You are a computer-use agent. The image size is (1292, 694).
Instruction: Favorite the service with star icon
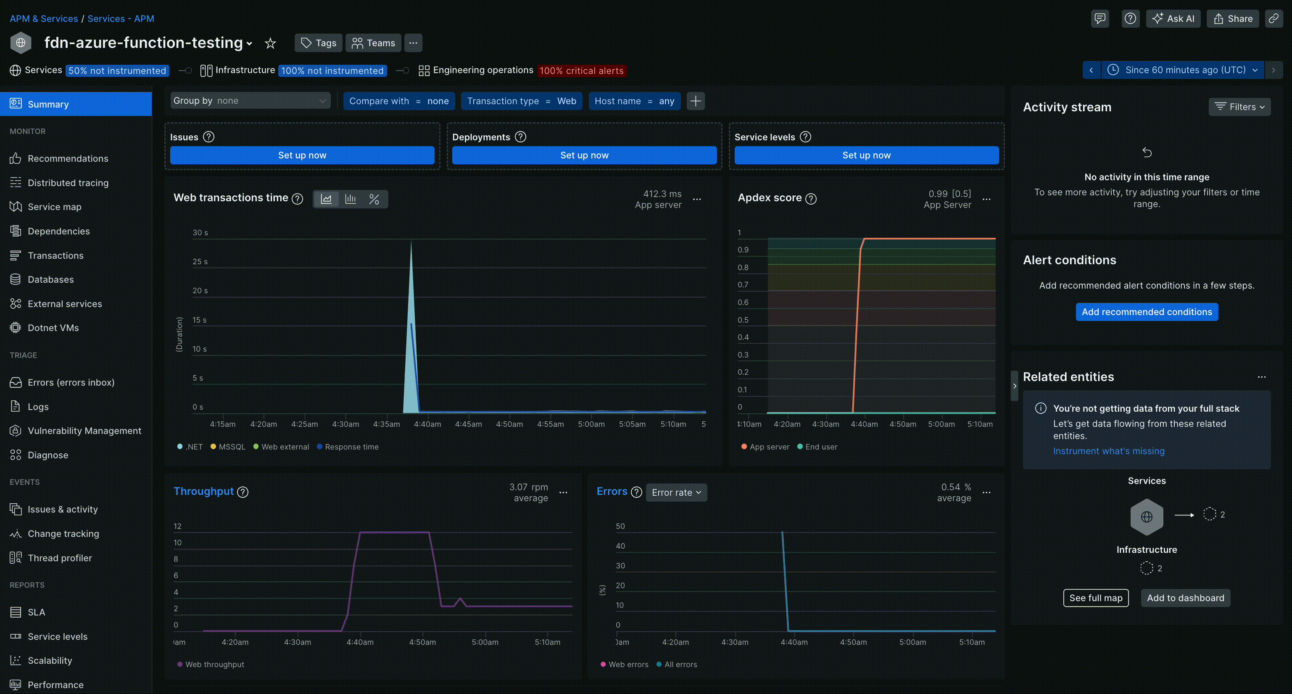tap(270, 43)
